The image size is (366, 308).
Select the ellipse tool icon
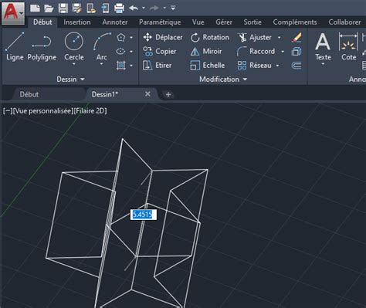(x=120, y=52)
